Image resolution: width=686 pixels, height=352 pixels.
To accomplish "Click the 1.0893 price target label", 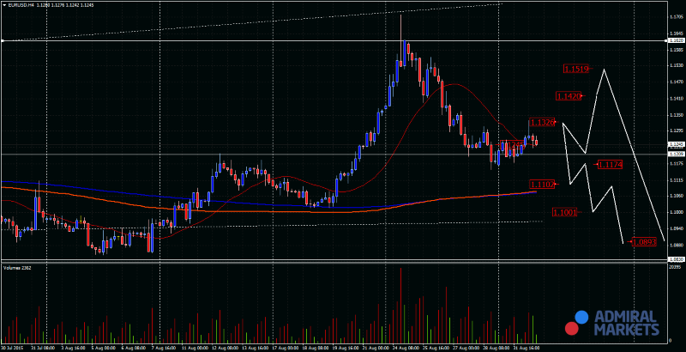I will coord(643,242).
